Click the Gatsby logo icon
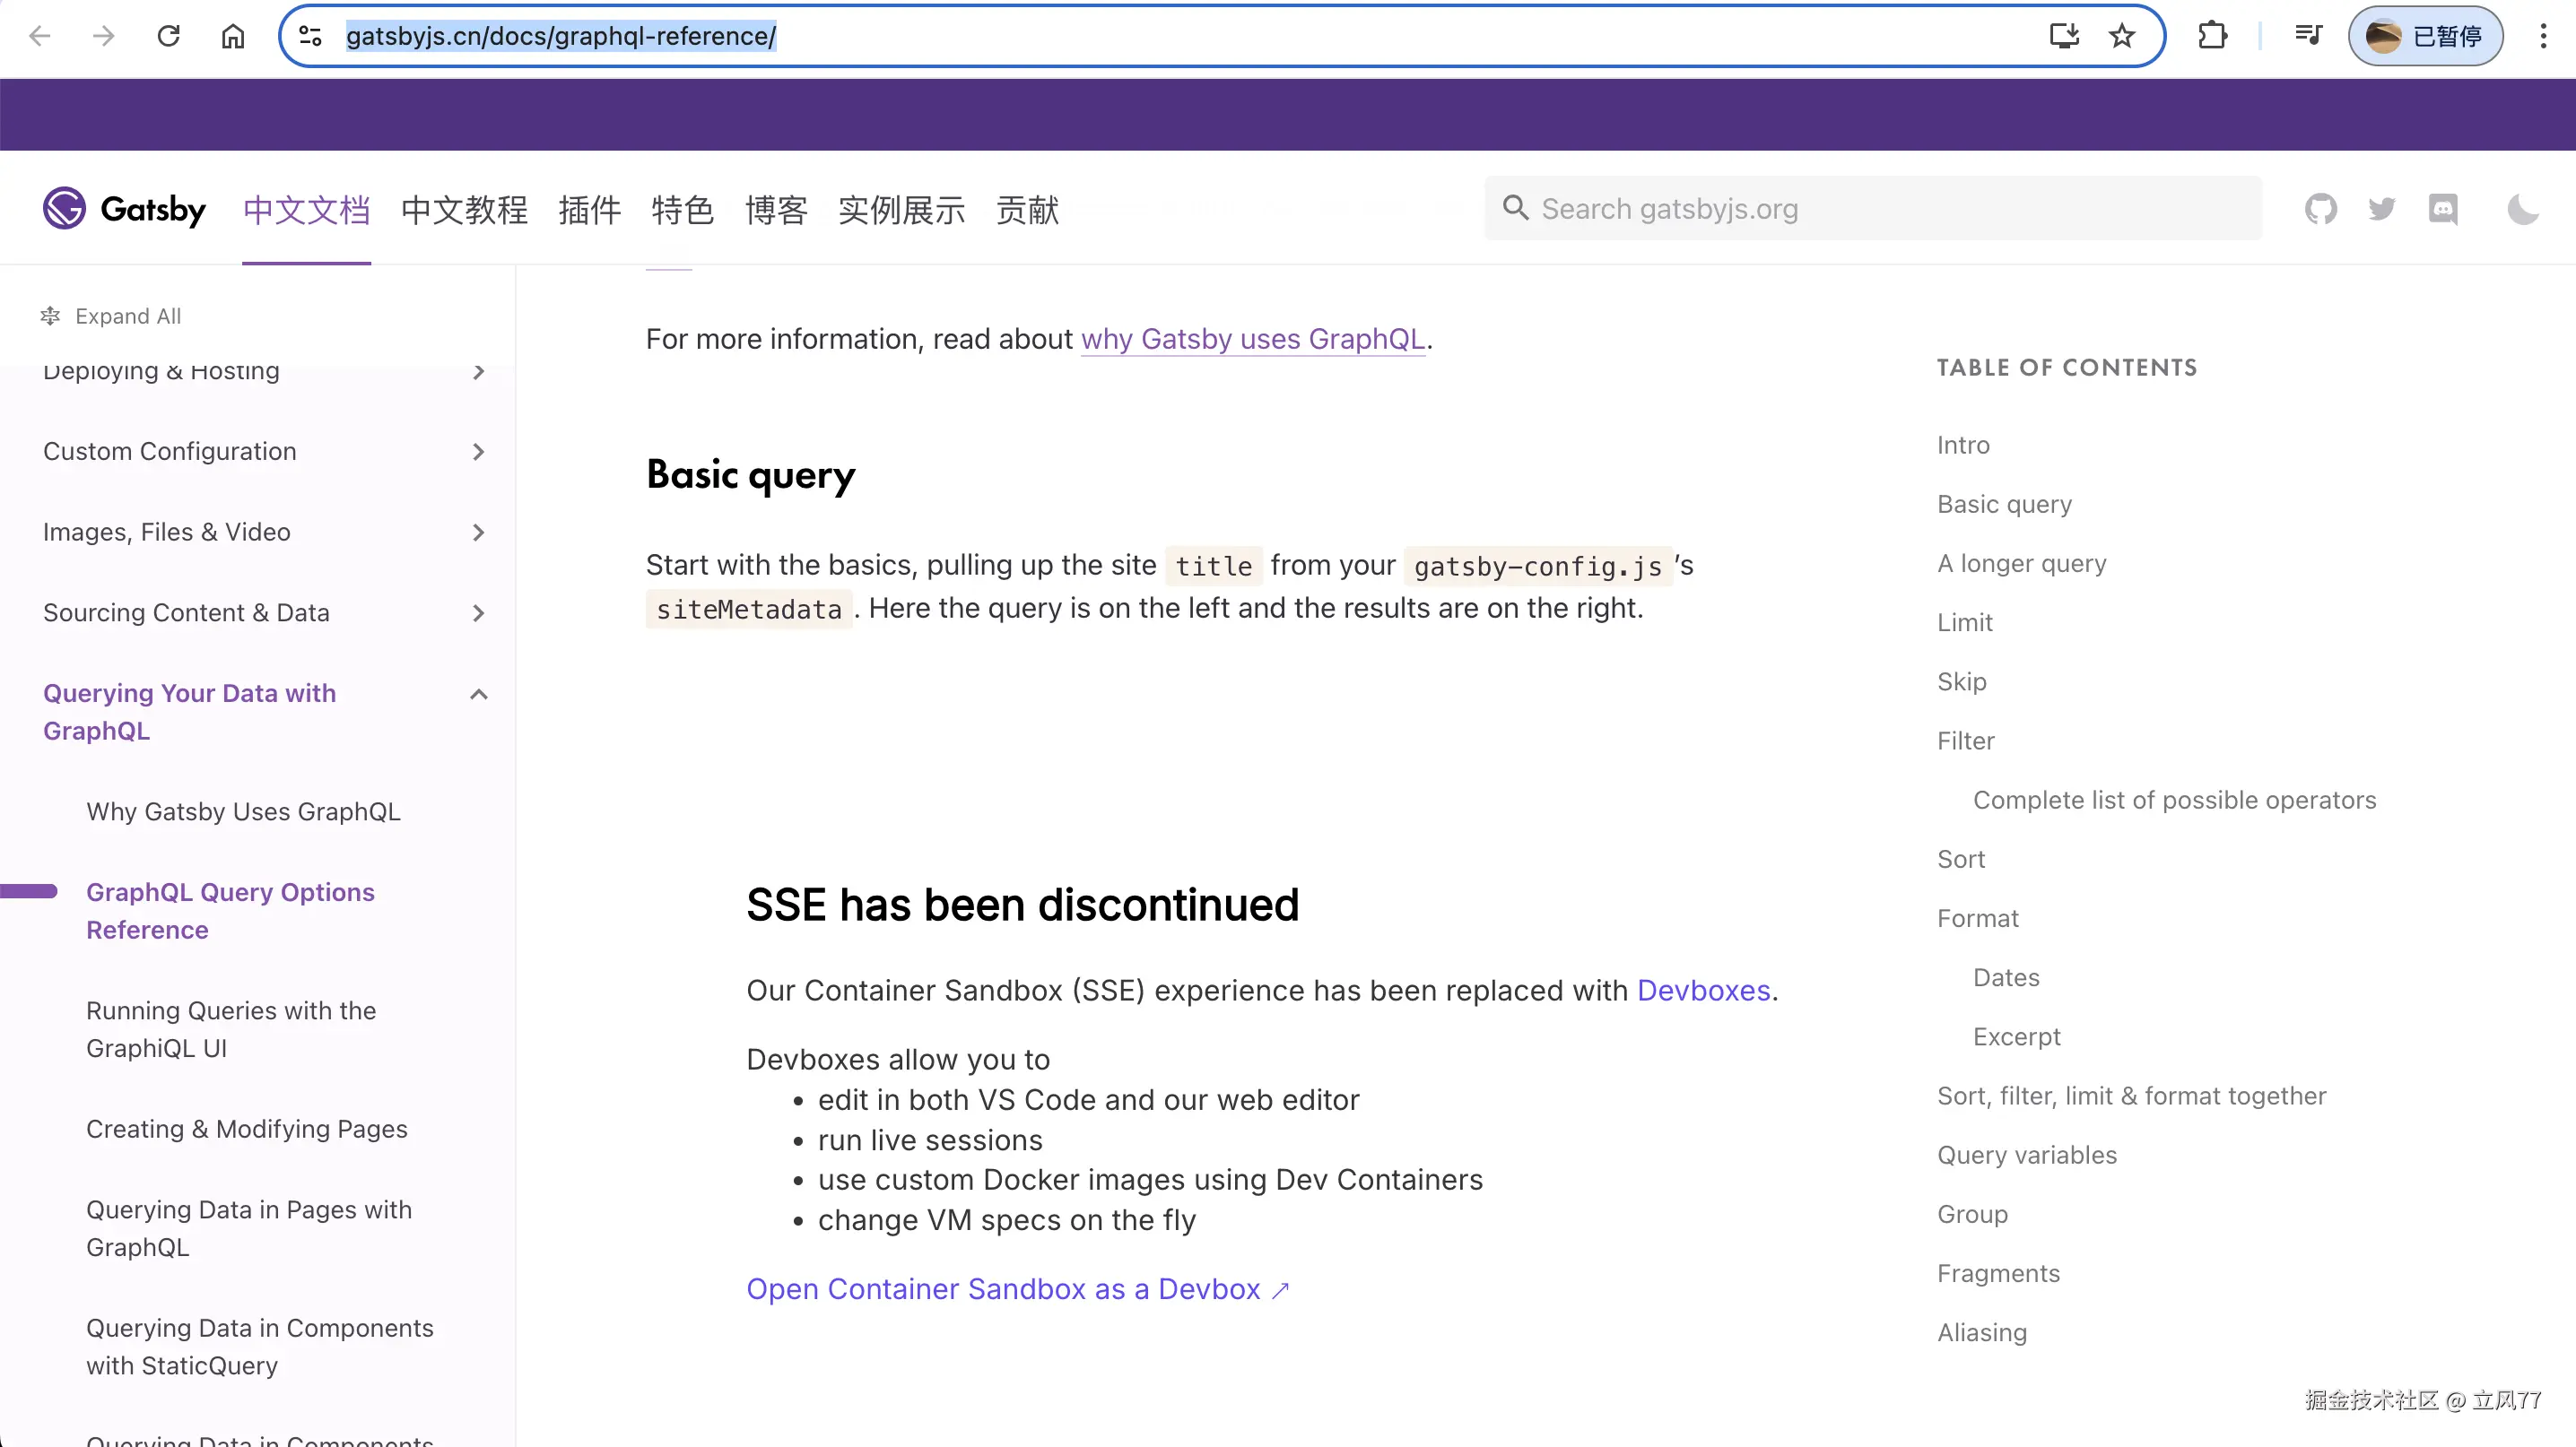Image resolution: width=2576 pixels, height=1447 pixels. point(64,208)
